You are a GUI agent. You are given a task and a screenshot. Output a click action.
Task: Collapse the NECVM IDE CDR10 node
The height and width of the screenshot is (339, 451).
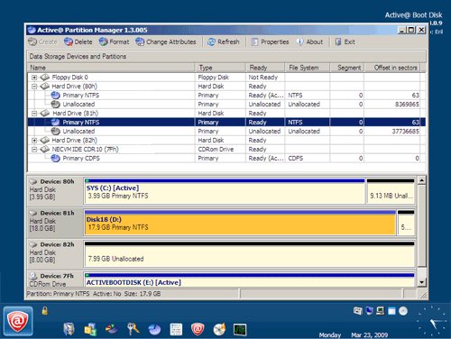coord(34,150)
